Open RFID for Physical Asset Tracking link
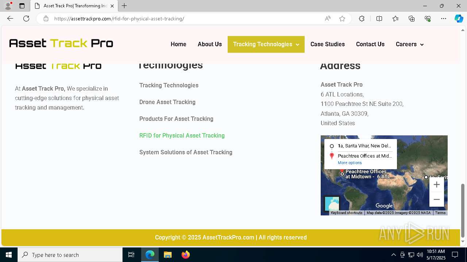The width and height of the screenshot is (467, 262). point(182,135)
